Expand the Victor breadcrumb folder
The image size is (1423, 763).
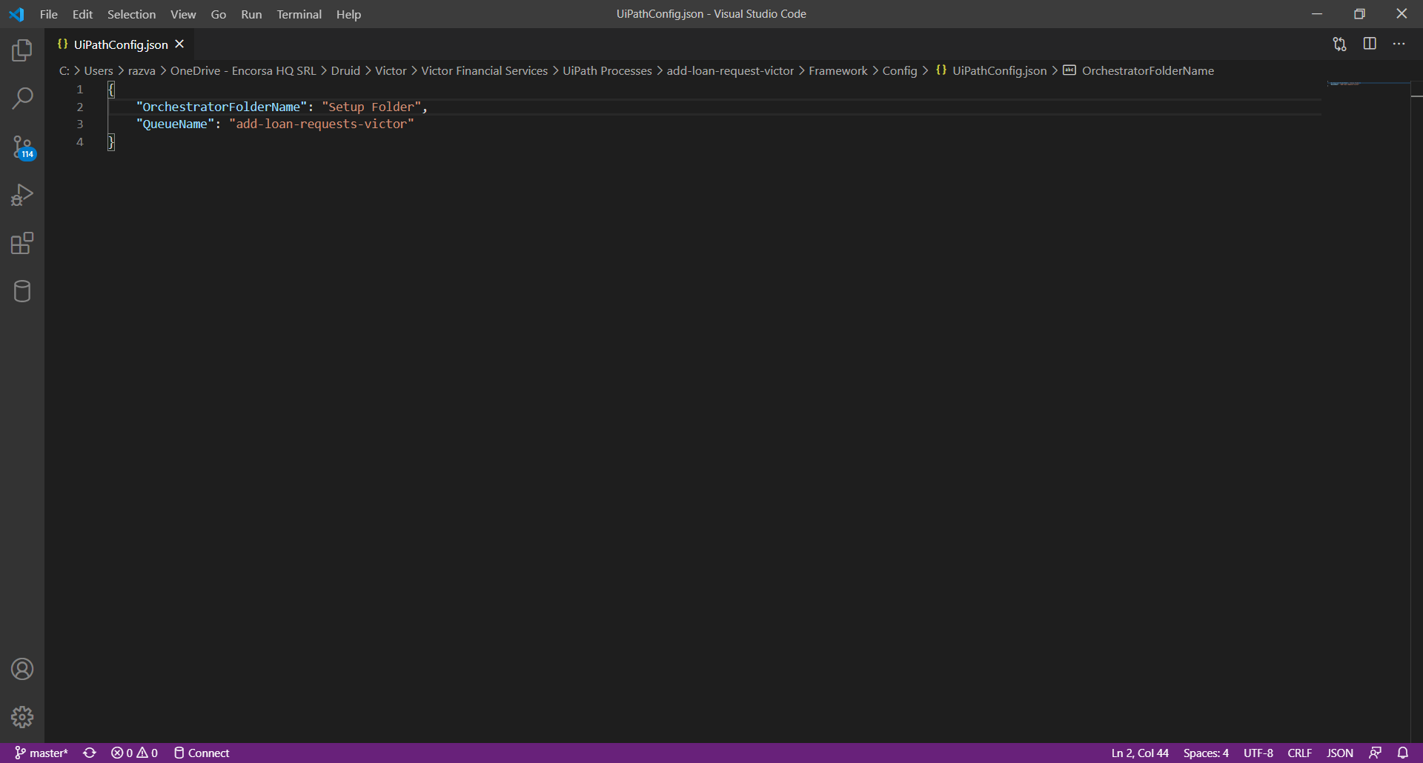[x=391, y=70]
